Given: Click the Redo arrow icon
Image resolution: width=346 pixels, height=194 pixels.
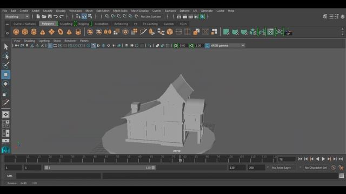Looking at the screenshot, I should [x=62, y=17].
